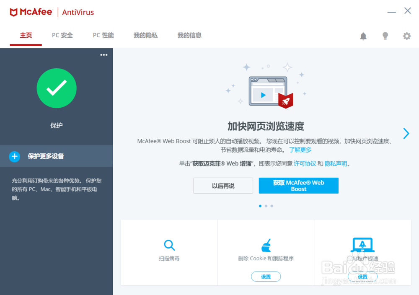Click 设置 under the app boost card
419x295 pixels.
(x=362, y=277)
